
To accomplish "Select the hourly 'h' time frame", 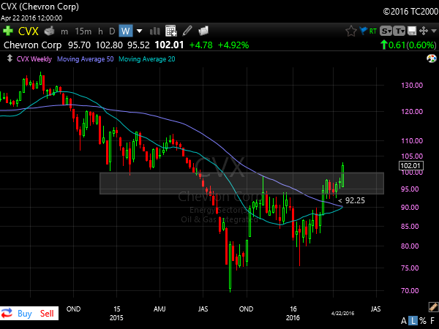I will (x=100, y=31).
